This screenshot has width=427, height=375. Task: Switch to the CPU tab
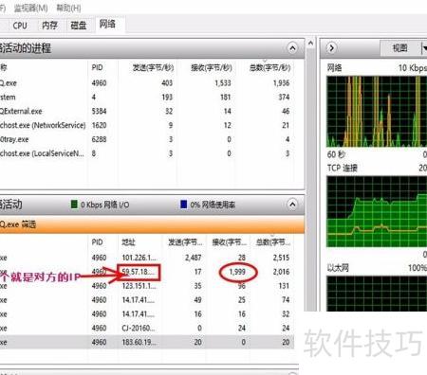click(20, 26)
